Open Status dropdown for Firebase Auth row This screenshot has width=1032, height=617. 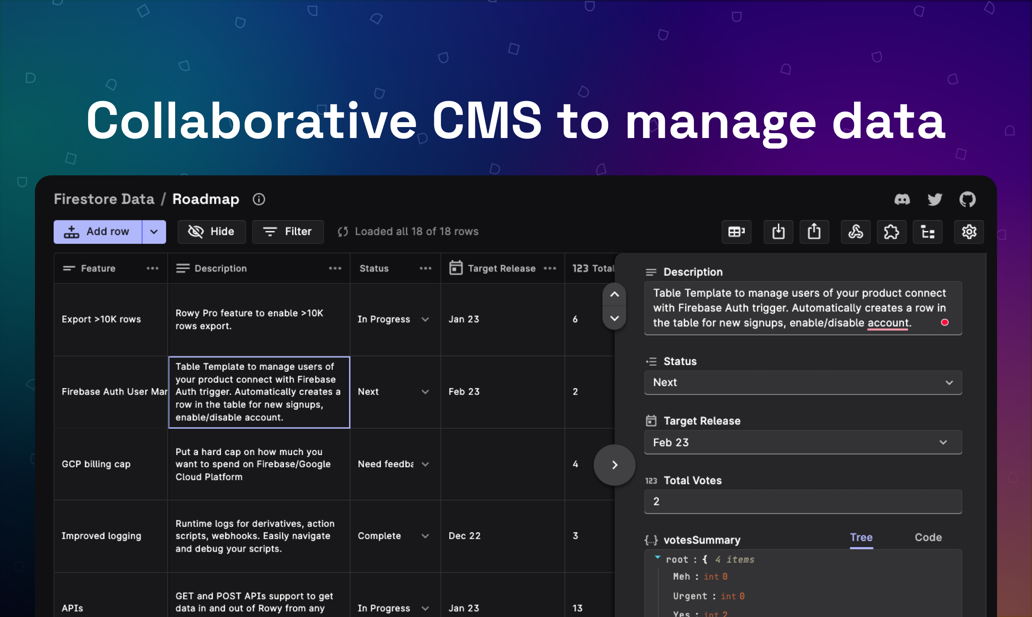coord(425,392)
